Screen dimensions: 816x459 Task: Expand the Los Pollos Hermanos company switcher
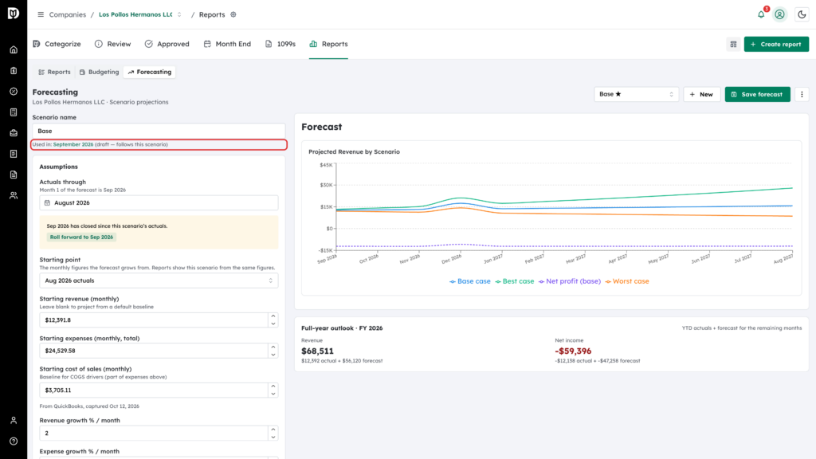pyautogui.click(x=179, y=14)
